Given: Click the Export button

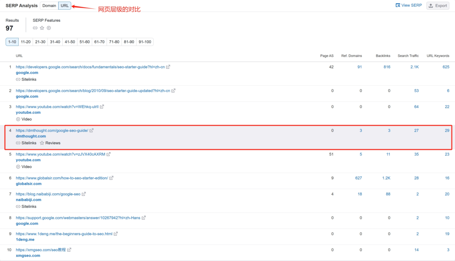Looking at the screenshot, I should click(438, 6).
